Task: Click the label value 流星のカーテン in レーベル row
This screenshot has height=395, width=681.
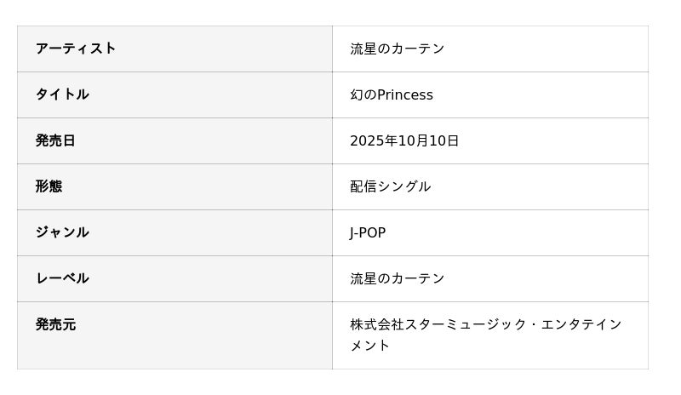Action: tap(397, 278)
